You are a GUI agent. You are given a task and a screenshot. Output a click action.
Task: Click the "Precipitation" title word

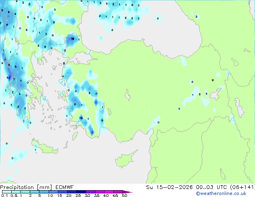pyautogui.click(x=17, y=187)
